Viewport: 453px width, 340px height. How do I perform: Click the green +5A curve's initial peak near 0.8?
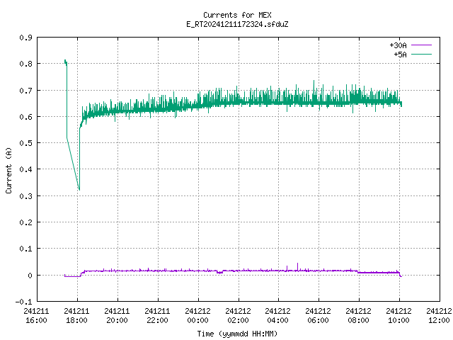click(x=65, y=62)
